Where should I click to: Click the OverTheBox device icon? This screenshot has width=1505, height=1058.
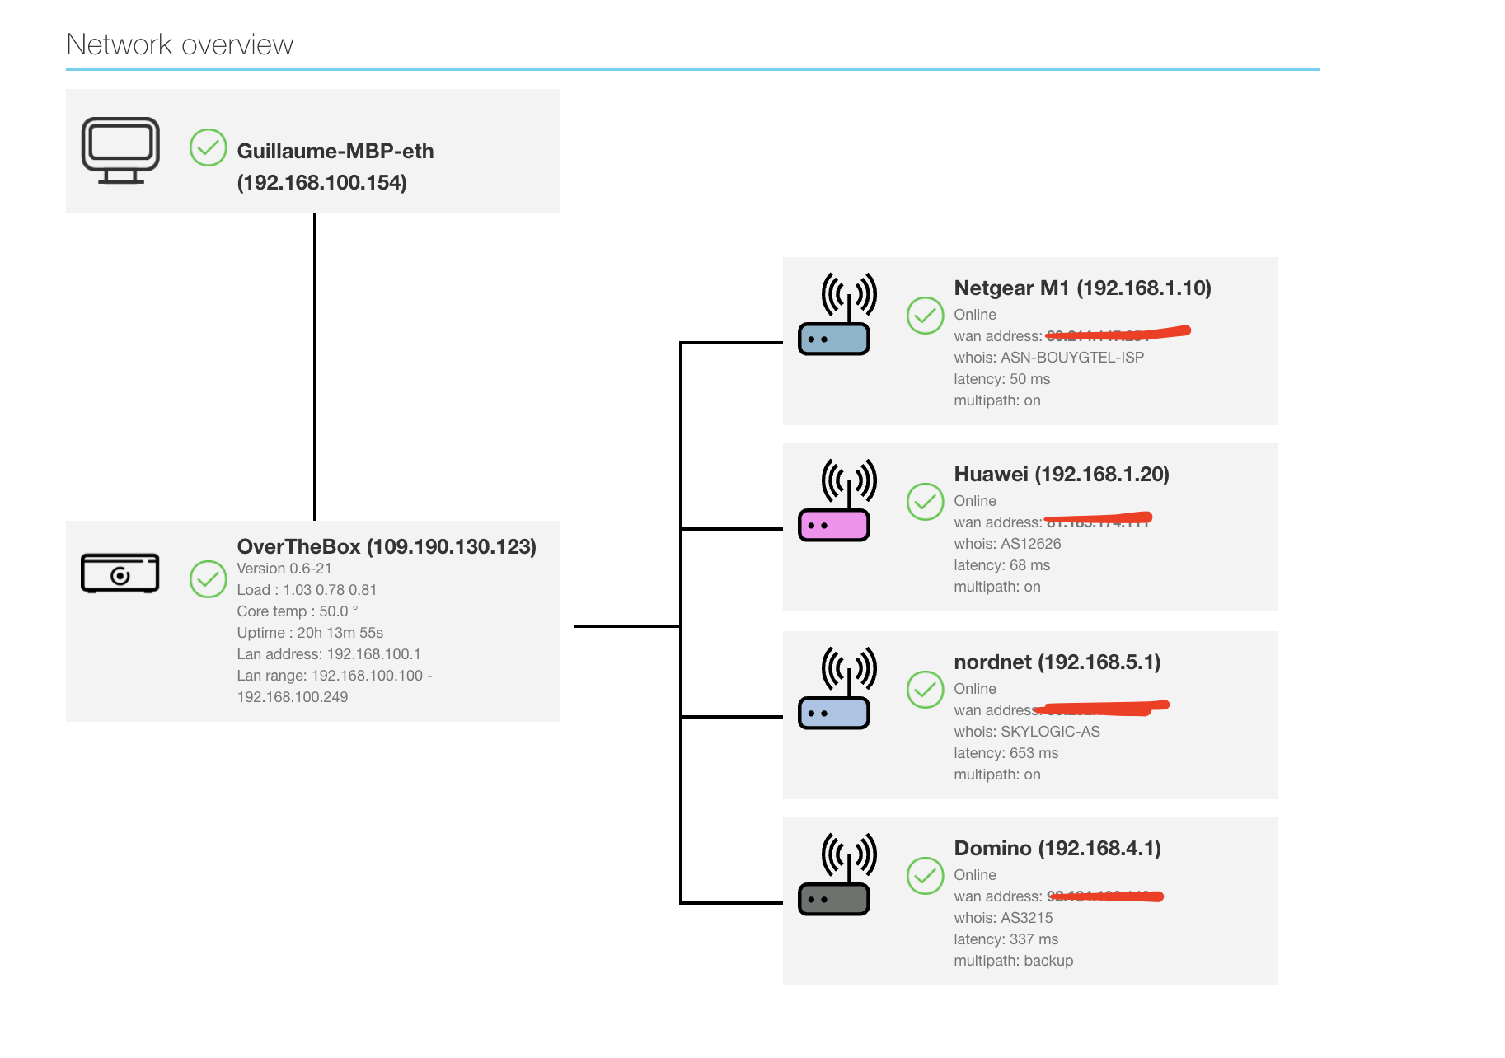click(x=120, y=573)
